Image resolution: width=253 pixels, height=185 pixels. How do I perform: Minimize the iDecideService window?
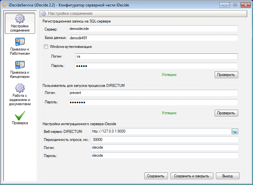tap(224, 5)
